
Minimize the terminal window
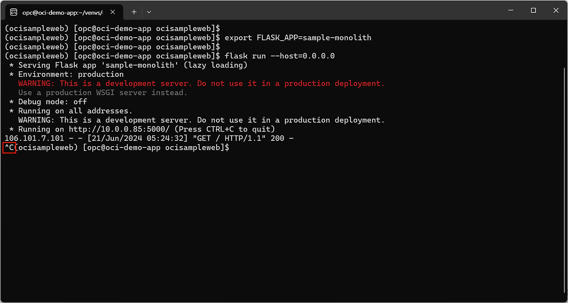coord(509,11)
